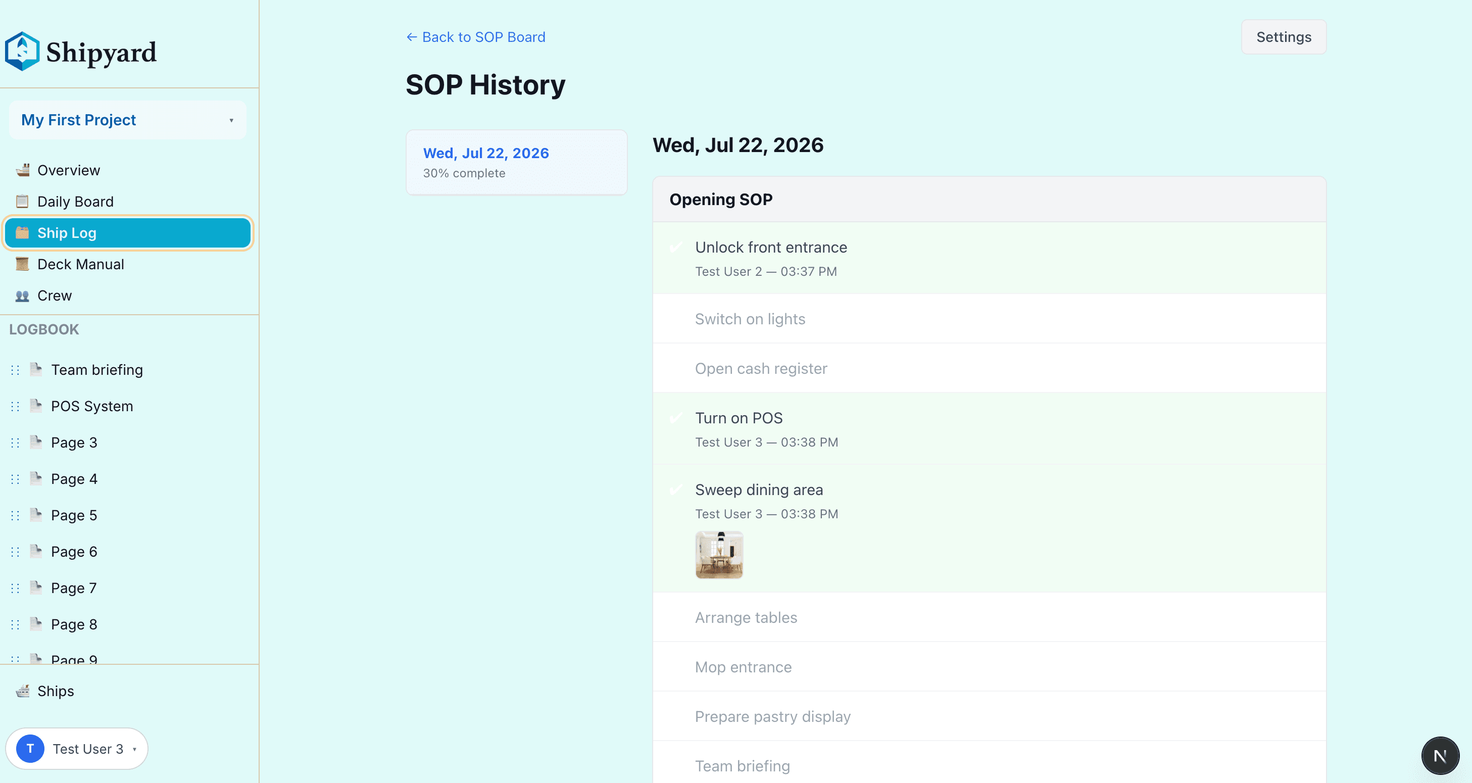Click the check mark on Sweep dining area
The height and width of the screenshot is (783, 1472).
point(676,490)
